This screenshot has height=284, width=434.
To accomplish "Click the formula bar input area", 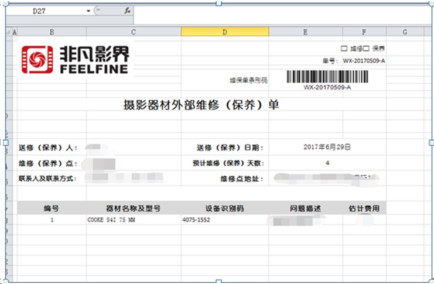I will click(264, 11).
